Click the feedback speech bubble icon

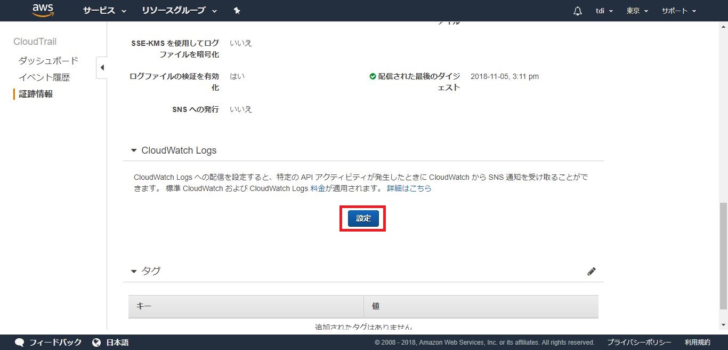point(20,343)
